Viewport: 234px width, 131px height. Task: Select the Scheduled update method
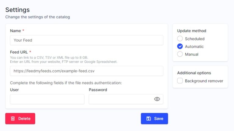pyautogui.click(x=180, y=39)
